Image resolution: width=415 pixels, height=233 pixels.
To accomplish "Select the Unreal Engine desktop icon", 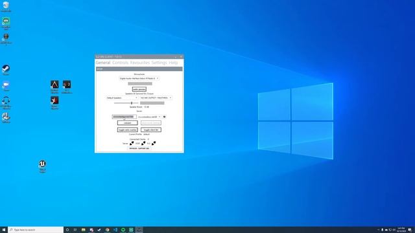I will point(42,166).
